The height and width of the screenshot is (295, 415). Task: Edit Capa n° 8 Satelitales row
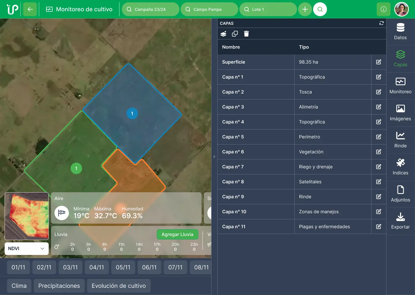pos(379,182)
